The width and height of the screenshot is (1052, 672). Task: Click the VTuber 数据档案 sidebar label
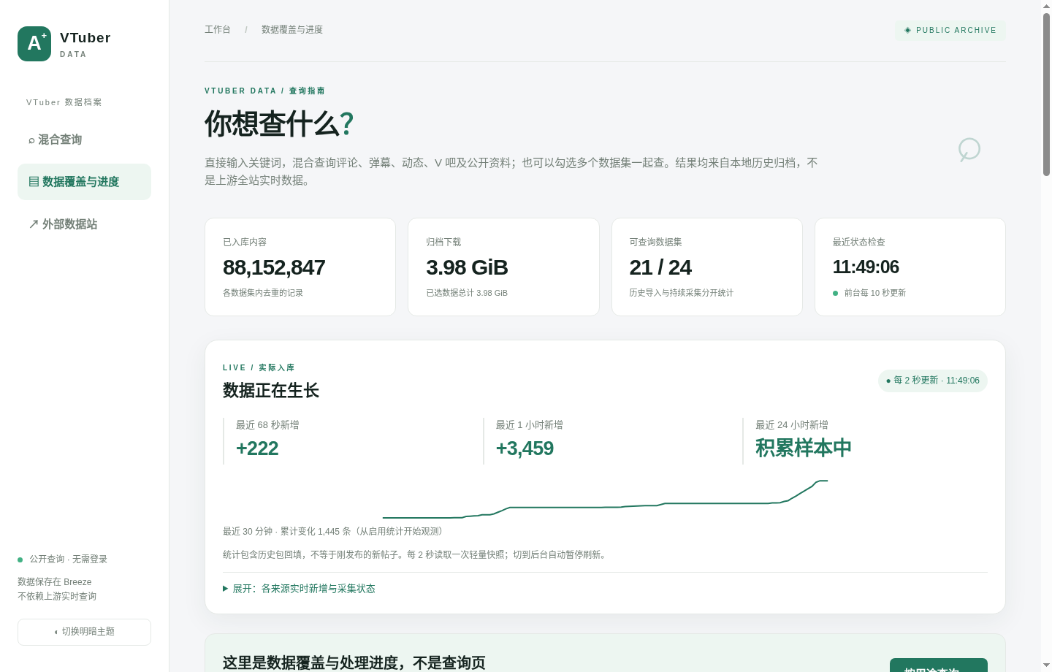pyautogui.click(x=64, y=102)
